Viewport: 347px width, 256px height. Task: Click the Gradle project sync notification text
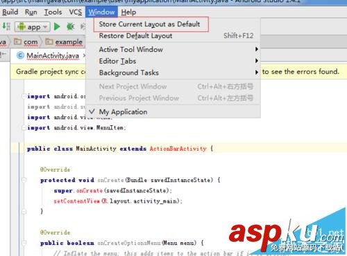pos(51,72)
